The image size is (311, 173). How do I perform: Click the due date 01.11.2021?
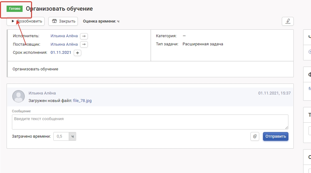(61, 53)
